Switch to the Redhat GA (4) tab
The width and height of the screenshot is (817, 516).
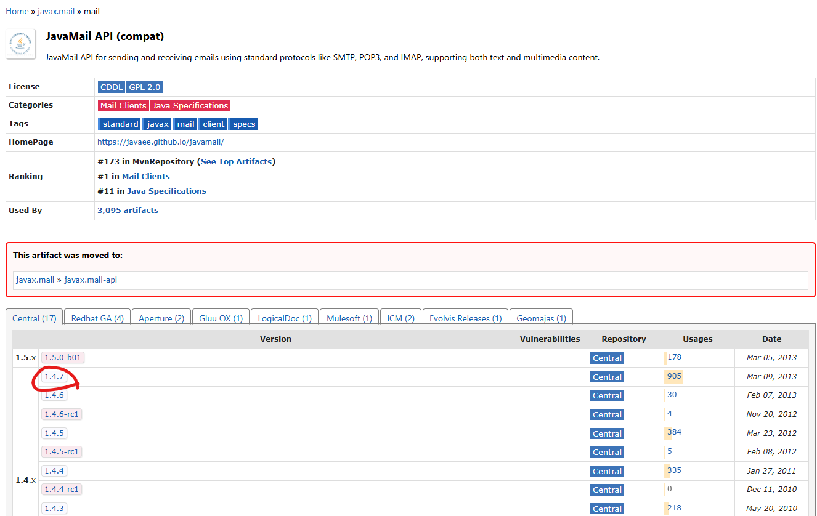click(97, 318)
